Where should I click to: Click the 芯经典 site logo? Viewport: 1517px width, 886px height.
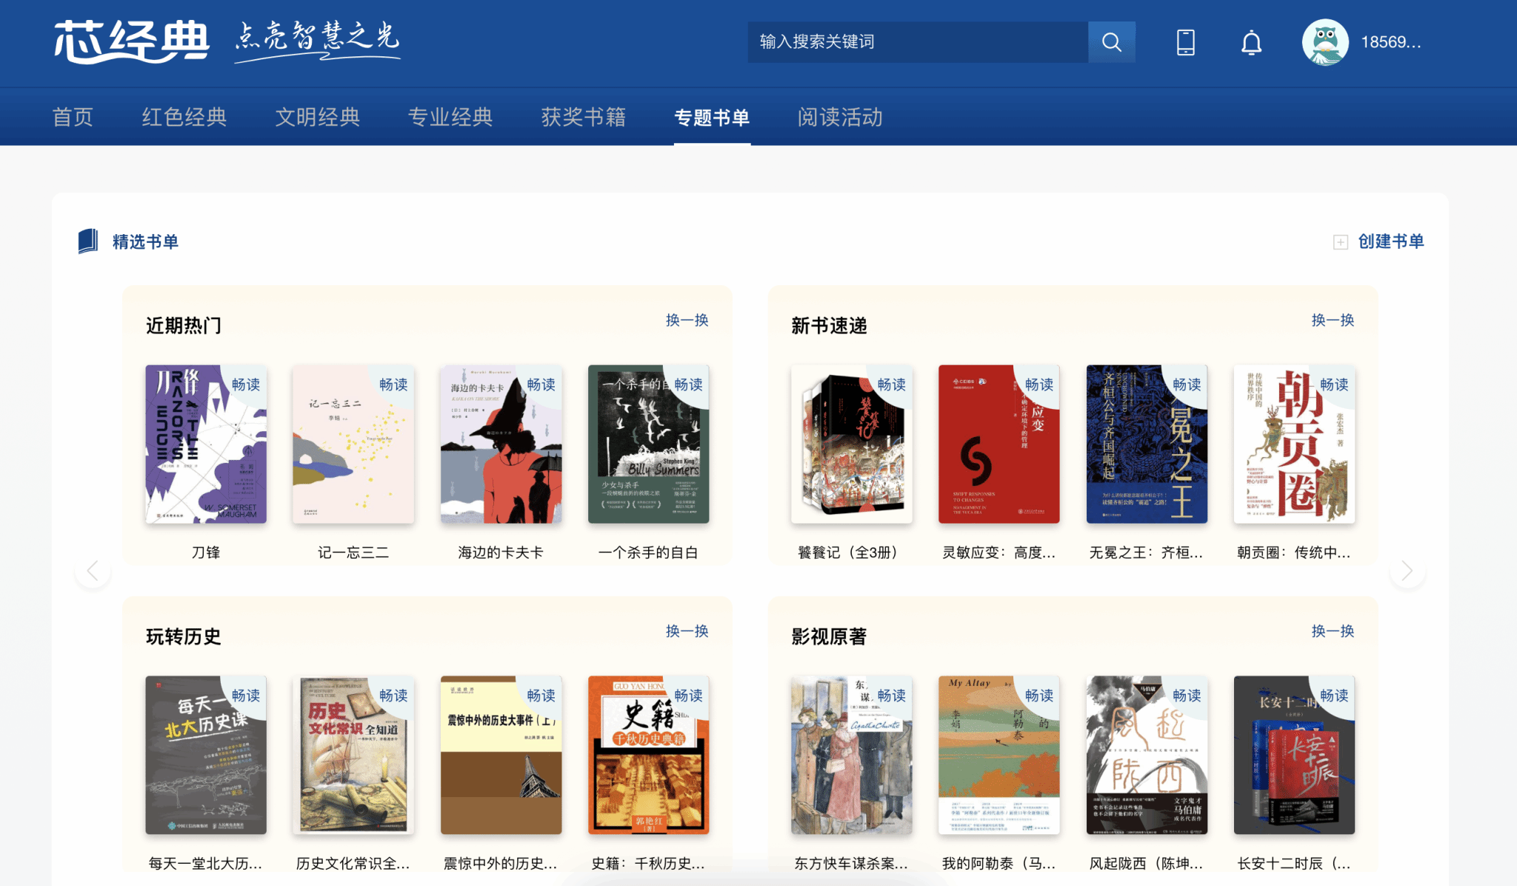tap(131, 41)
